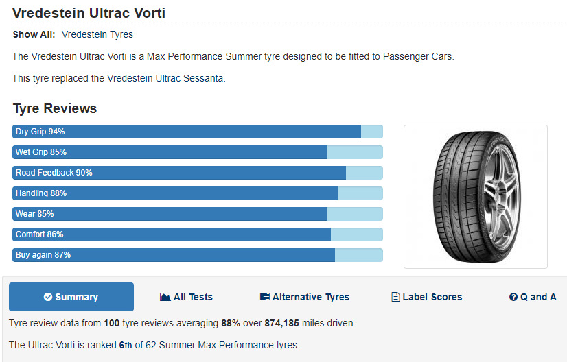Click the checkmark icon on Summary tab
Screen dimensions: 567x362
coord(48,297)
